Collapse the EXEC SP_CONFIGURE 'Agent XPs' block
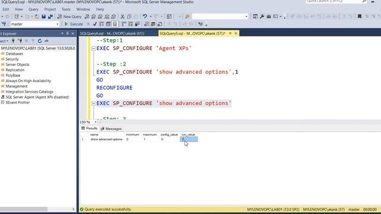The height and width of the screenshot is (214, 381). coord(93,49)
